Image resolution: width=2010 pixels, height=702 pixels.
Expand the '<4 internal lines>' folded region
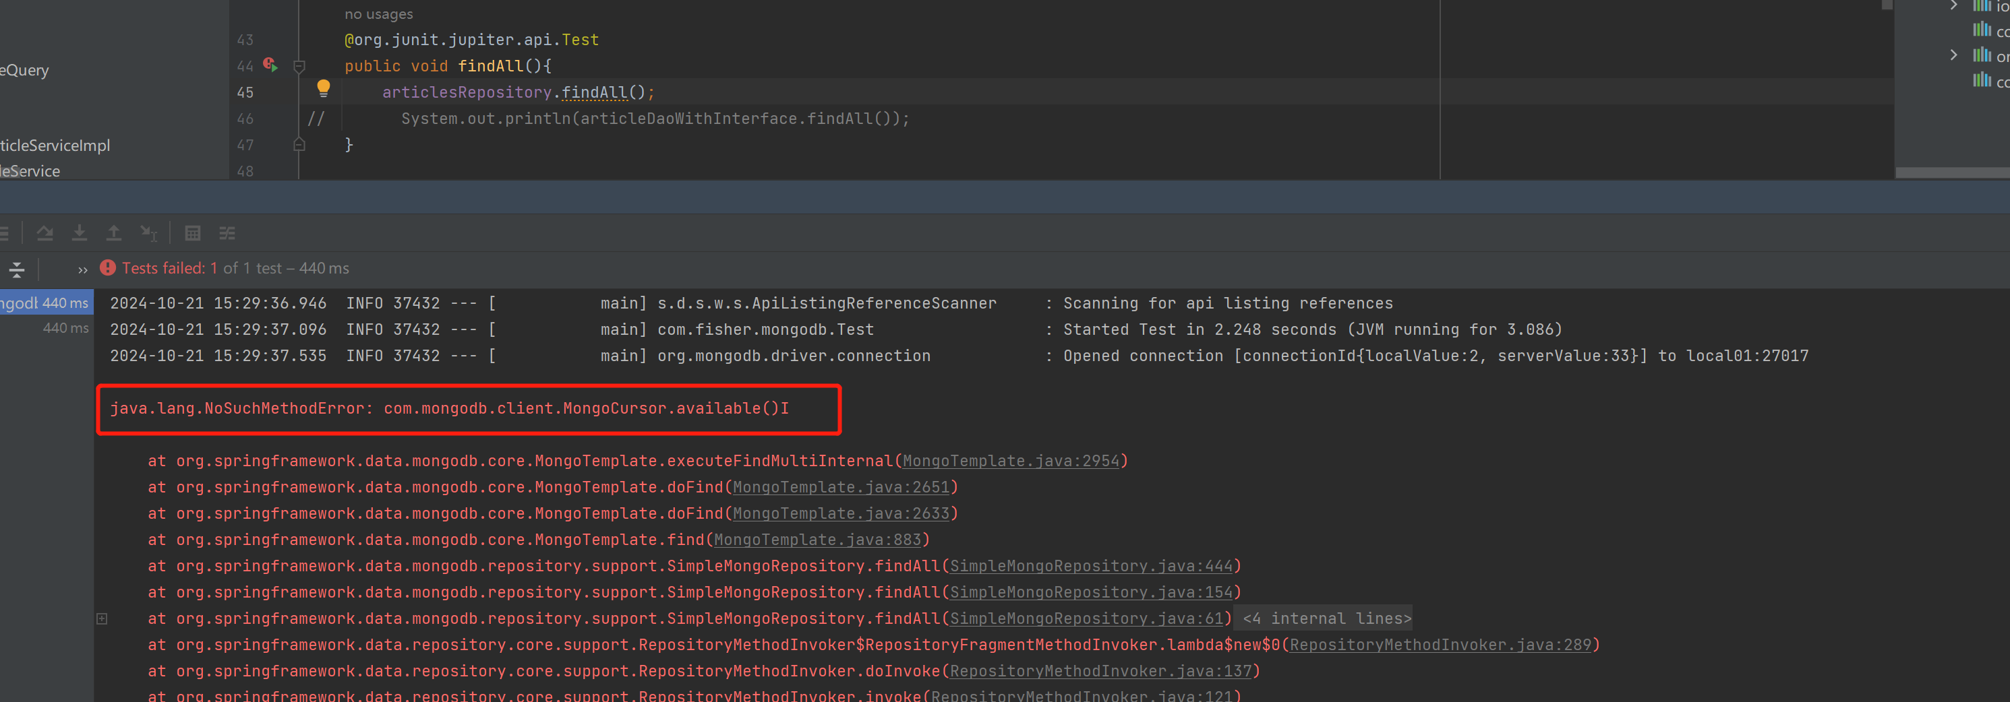(1326, 618)
